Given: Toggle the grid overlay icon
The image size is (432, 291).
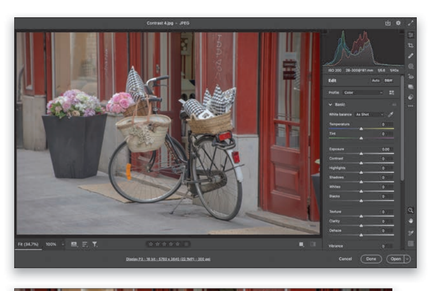Looking at the screenshot, I should click(411, 243).
